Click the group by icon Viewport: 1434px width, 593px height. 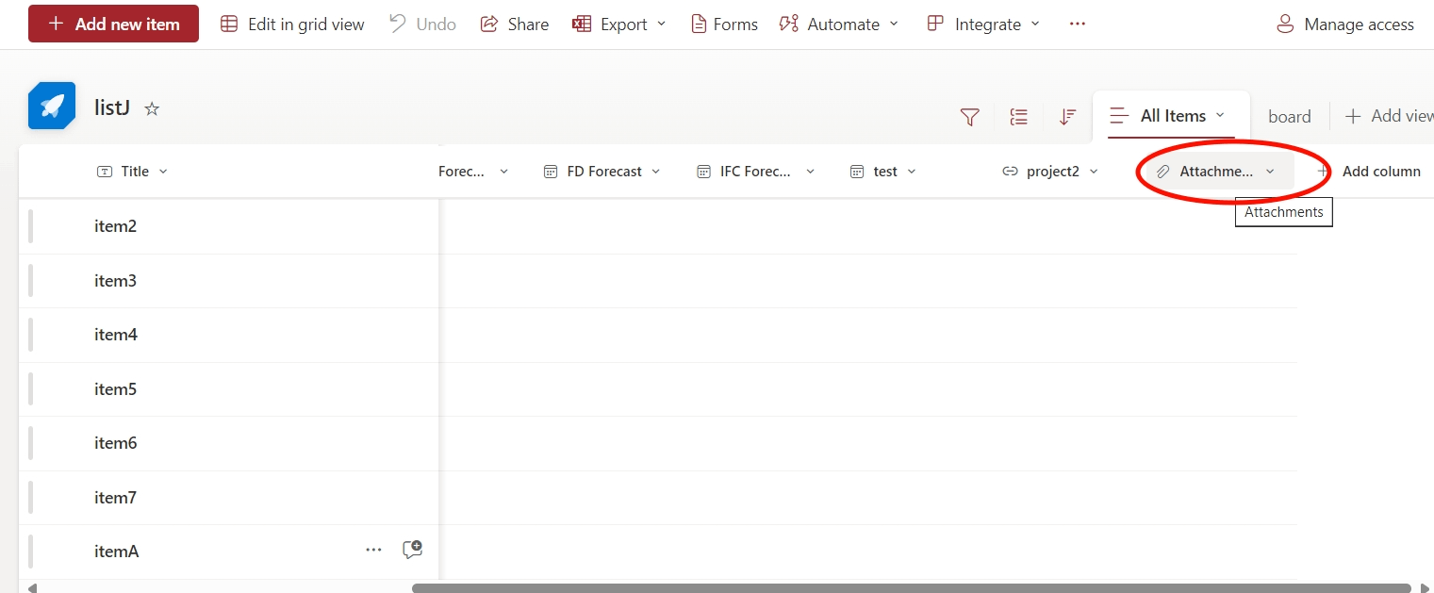tap(1018, 117)
